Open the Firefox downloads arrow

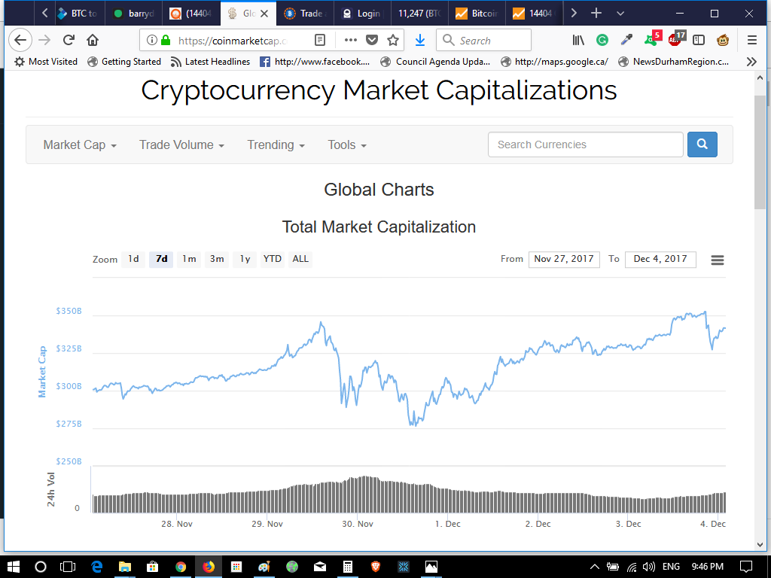(420, 41)
